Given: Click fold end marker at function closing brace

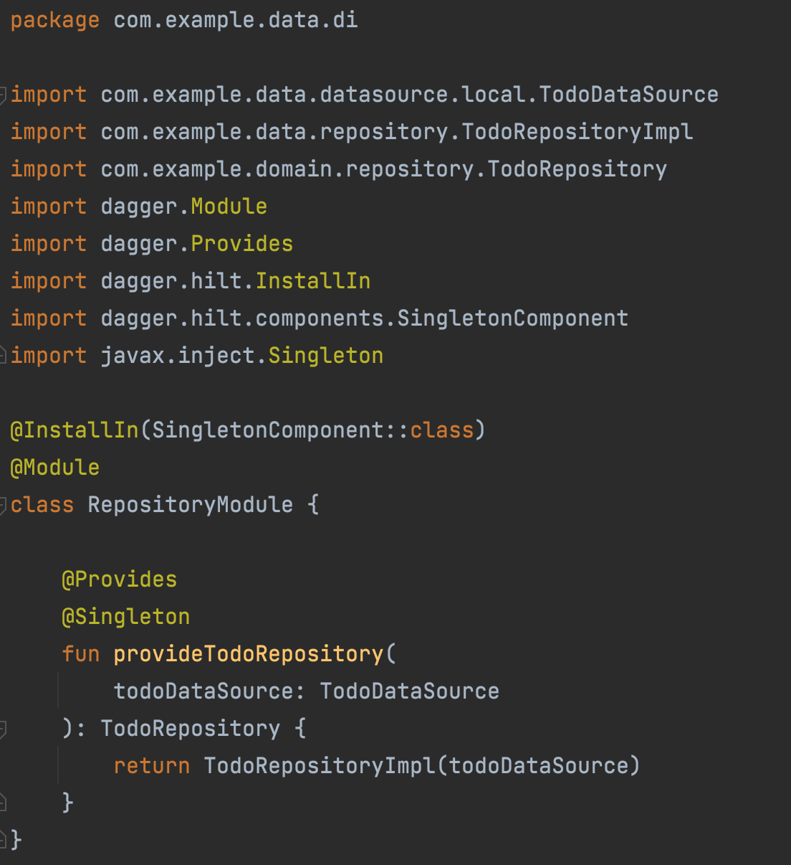Looking at the screenshot, I should click(3, 802).
